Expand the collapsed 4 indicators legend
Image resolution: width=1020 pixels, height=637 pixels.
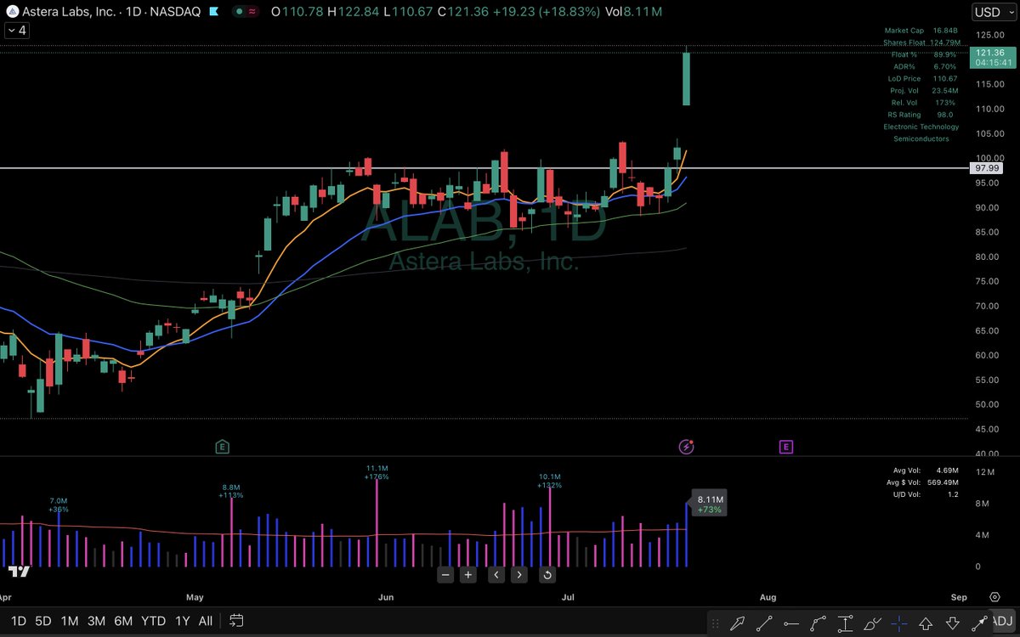click(16, 31)
